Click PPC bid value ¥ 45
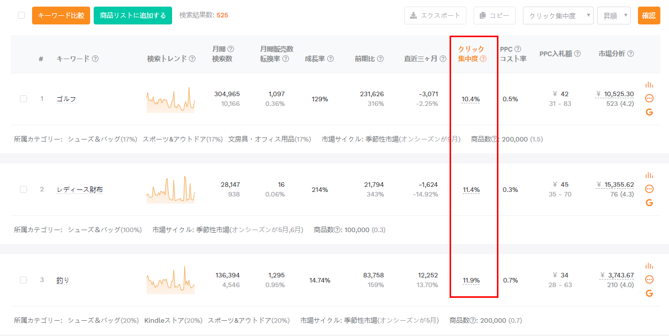 click(560, 184)
